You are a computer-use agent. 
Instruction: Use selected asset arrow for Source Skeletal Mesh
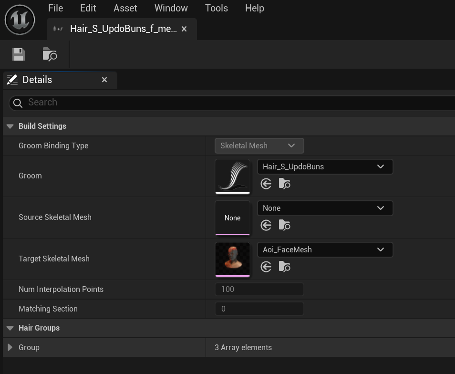pos(266,225)
